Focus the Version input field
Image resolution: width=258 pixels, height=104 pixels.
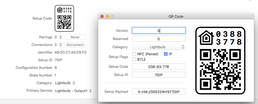pyautogui.click(x=159, y=30)
